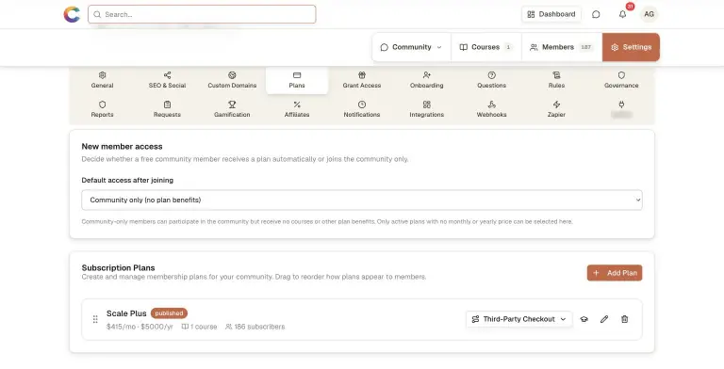The image size is (724, 369).
Task: Open Custom Domains settings
Action: click(x=232, y=80)
